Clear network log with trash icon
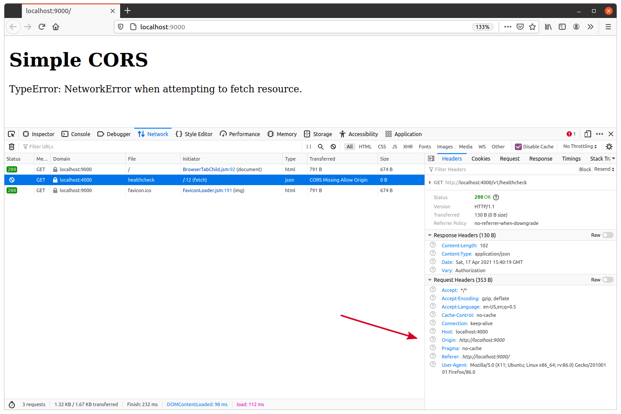Screen dimensions: 621x414 point(12,147)
